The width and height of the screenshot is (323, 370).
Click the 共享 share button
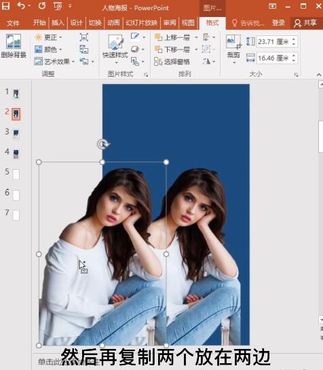(305, 23)
